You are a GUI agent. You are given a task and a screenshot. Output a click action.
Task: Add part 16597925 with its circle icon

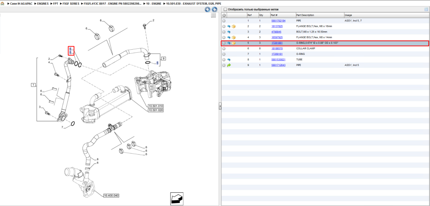coord(224,37)
